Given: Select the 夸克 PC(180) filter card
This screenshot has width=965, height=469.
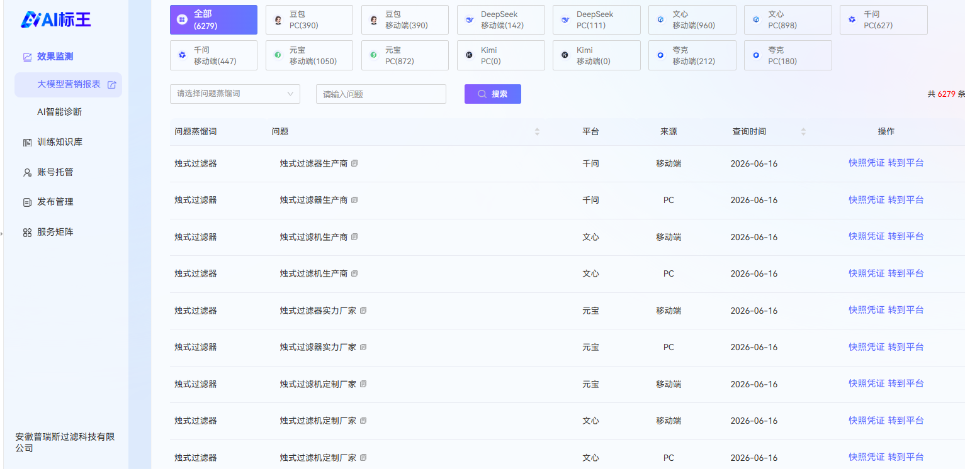Looking at the screenshot, I should pos(787,55).
